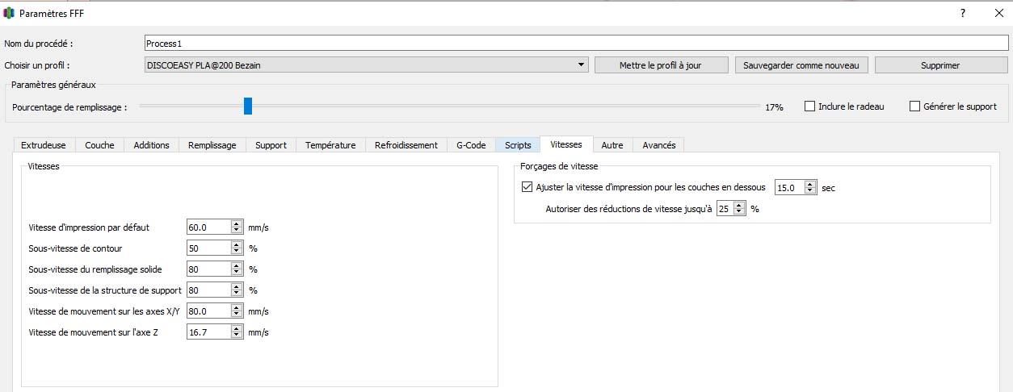Select the Remplissage tab

pos(212,145)
